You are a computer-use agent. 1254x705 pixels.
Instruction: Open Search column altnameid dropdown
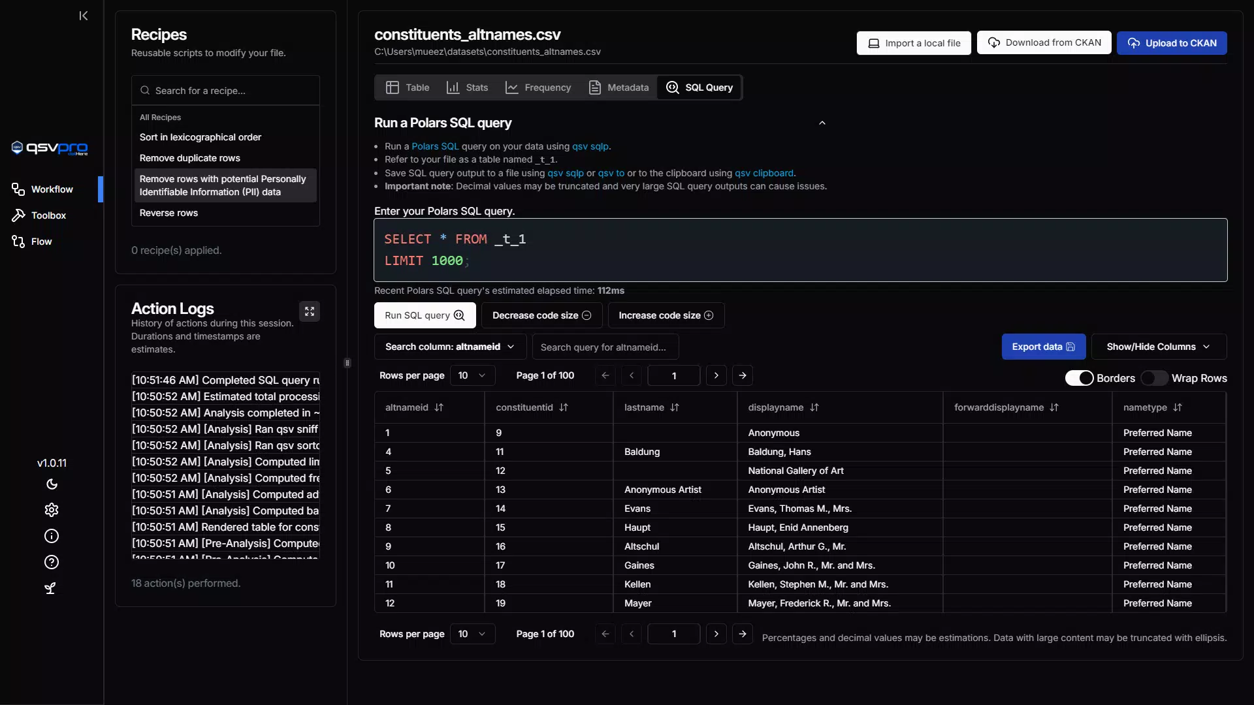pos(450,347)
